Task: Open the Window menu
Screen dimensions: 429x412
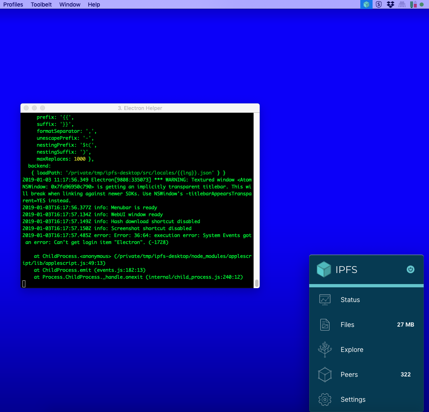Action: pos(70,4)
